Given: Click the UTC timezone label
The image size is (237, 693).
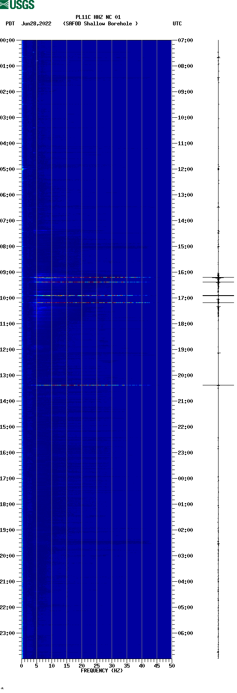Looking at the screenshot, I should coord(177,24).
